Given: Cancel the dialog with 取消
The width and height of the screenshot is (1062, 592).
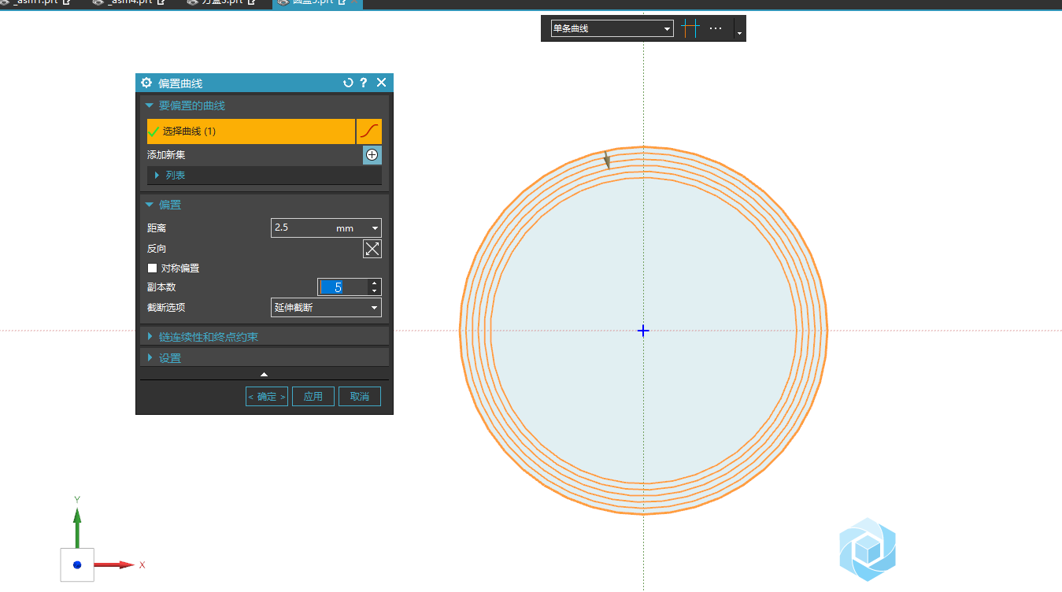Looking at the screenshot, I should click(x=360, y=397).
